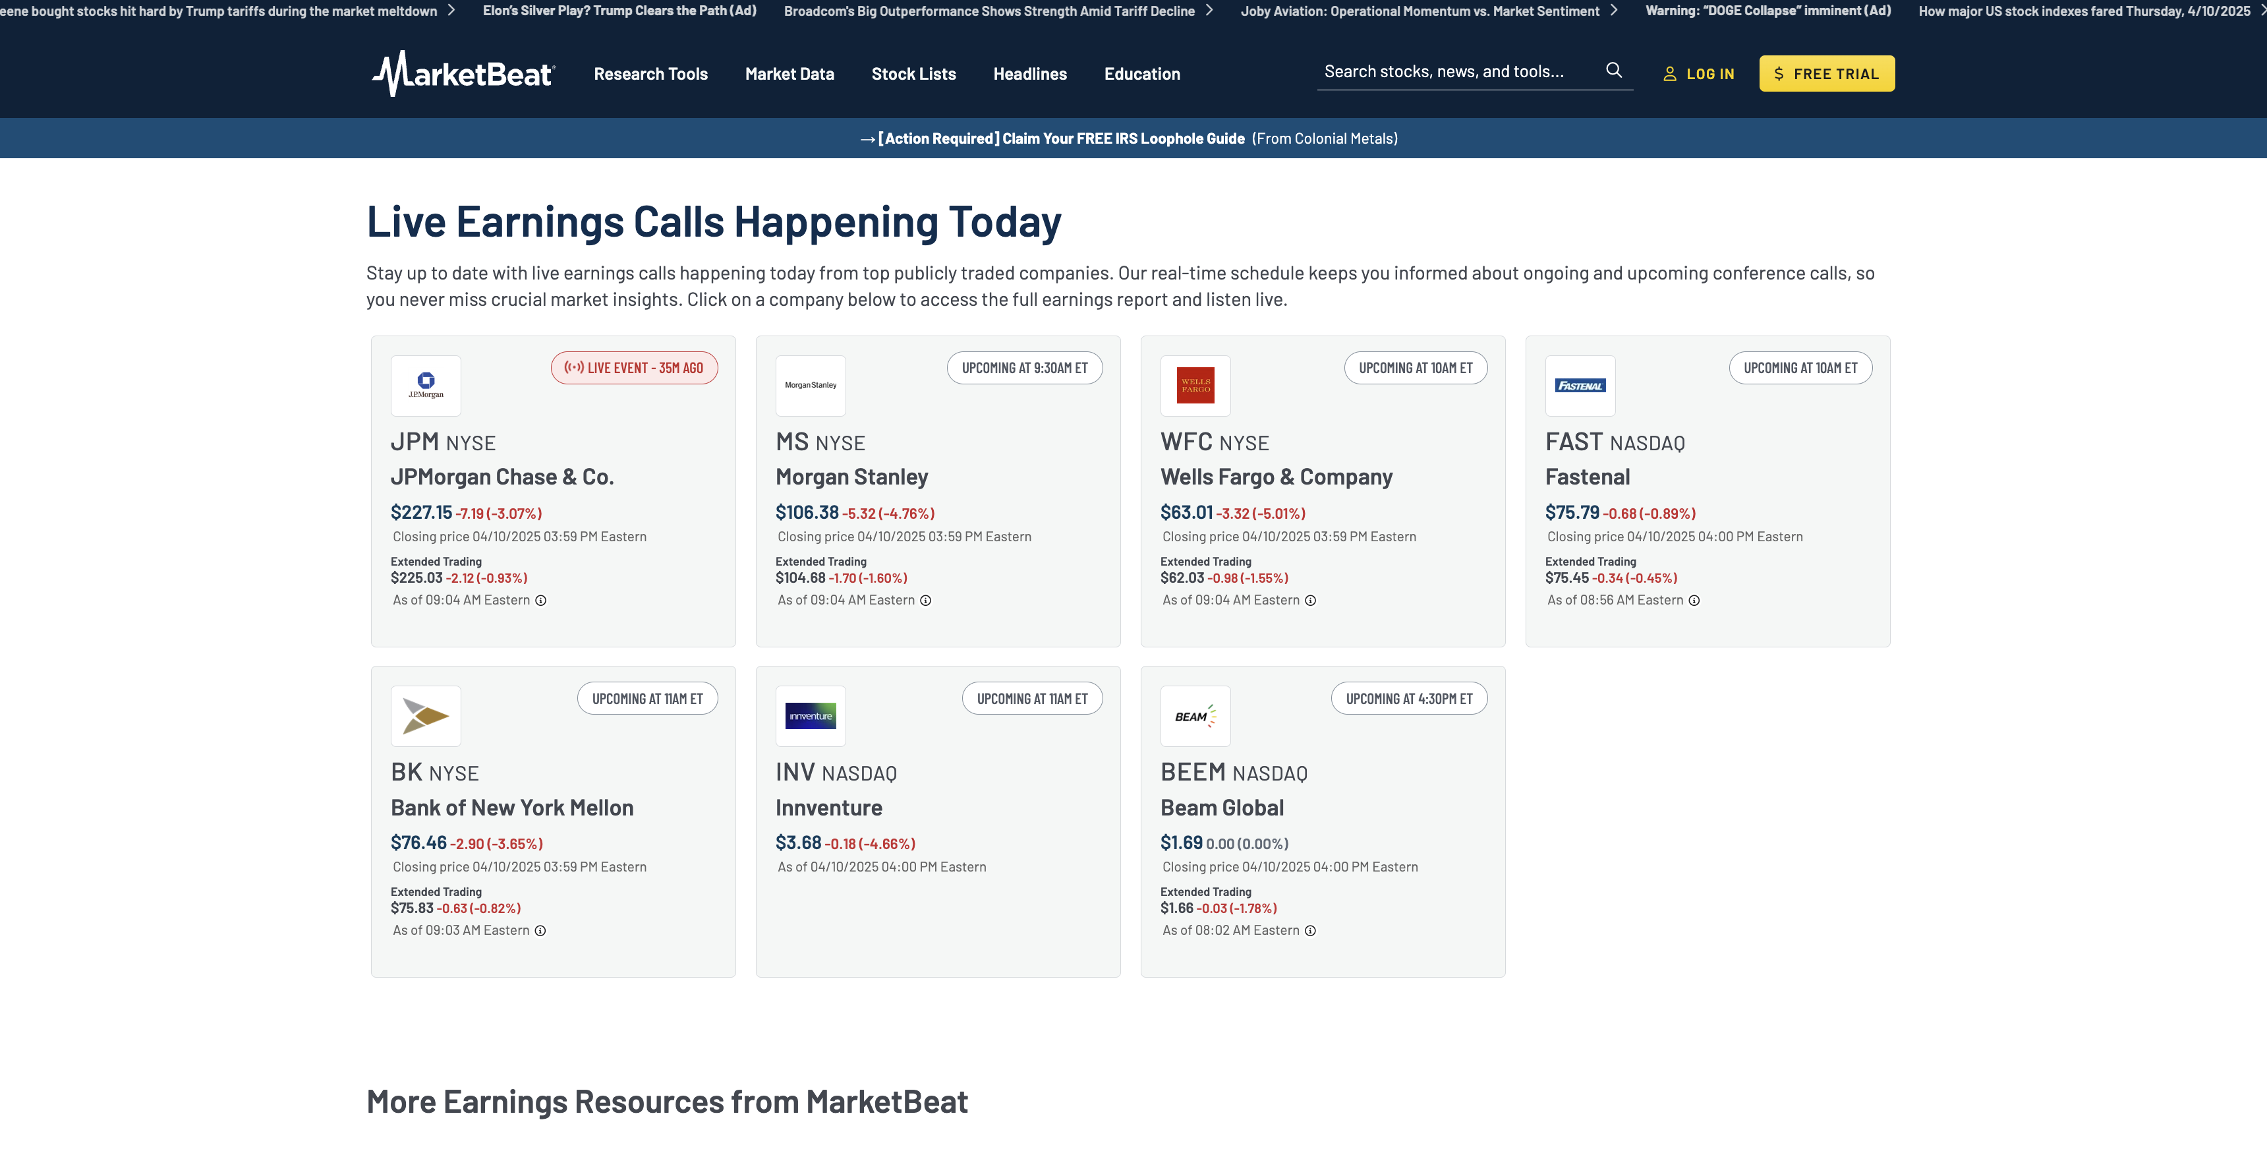Open the Headlines navigation item
The width and height of the screenshot is (2267, 1155).
pyautogui.click(x=1029, y=74)
